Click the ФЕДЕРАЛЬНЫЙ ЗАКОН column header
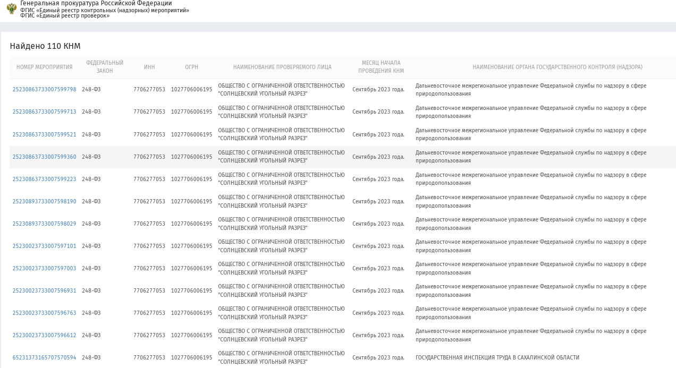Image resolution: width=676 pixels, height=368 pixels. click(105, 67)
